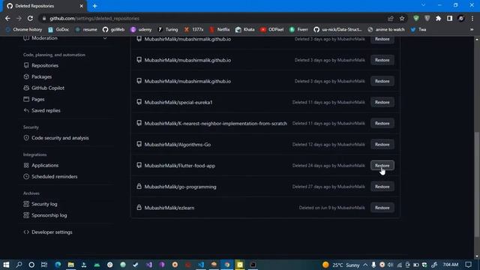
Task: Open Fiverr bookmark
Action: point(298,30)
